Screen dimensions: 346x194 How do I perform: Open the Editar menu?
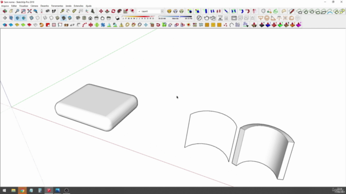[14, 6]
